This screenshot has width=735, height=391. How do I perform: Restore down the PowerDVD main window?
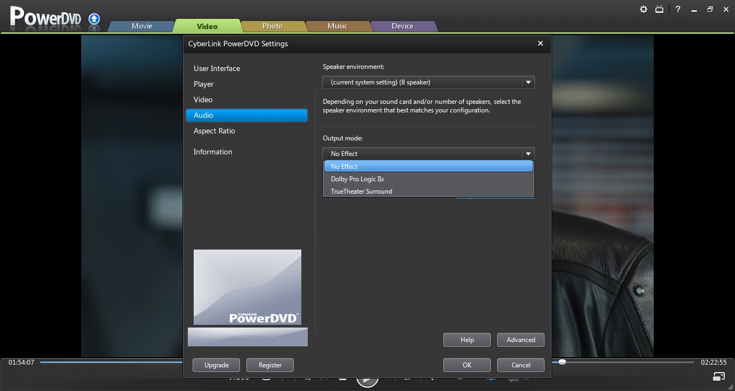point(710,9)
